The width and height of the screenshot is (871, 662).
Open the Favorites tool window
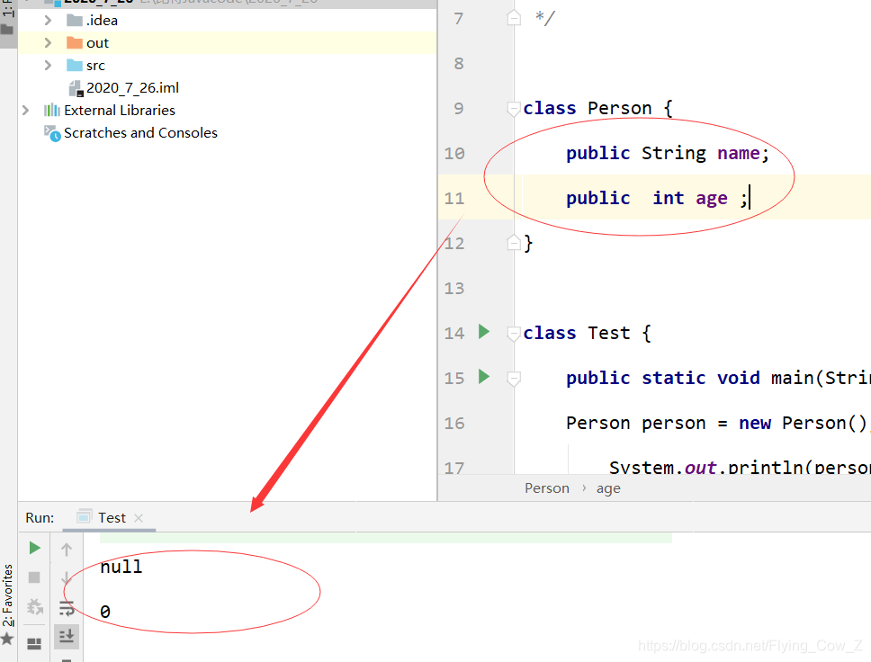point(7,595)
